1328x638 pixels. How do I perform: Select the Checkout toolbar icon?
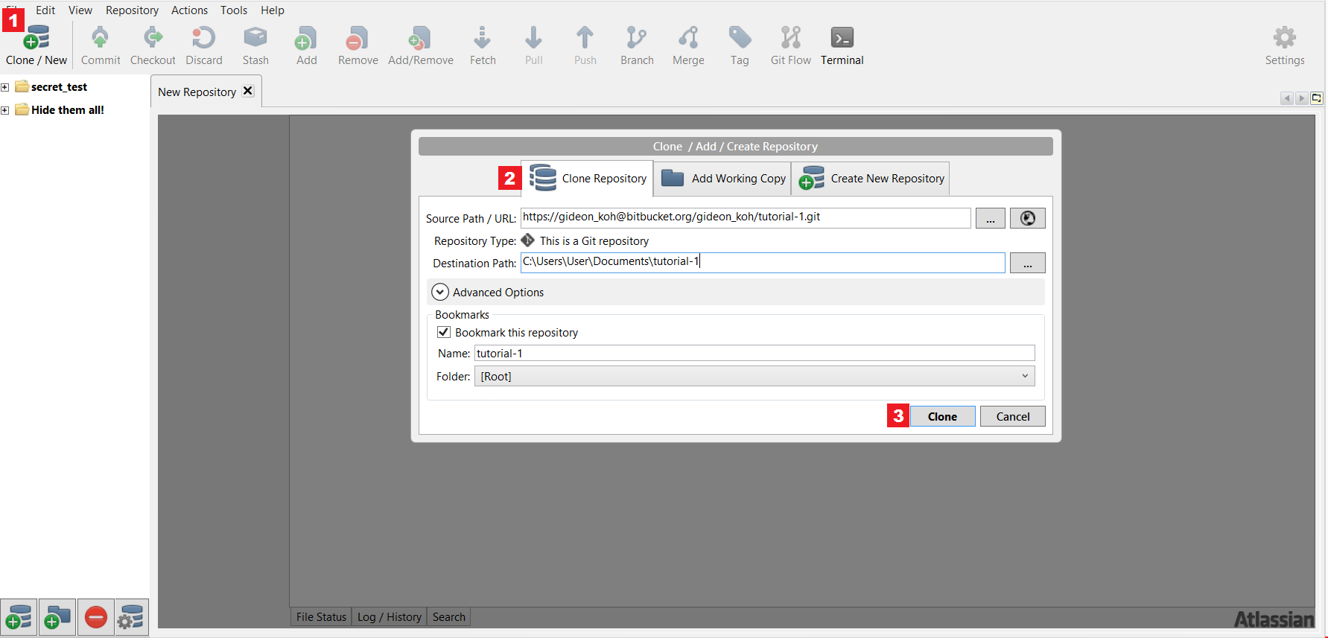pyautogui.click(x=153, y=45)
